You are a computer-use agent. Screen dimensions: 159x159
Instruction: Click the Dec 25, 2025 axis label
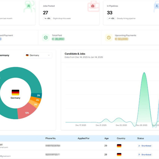[x=121, y=125]
